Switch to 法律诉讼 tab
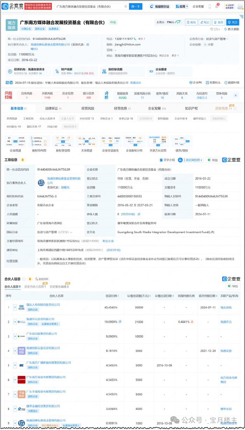Viewport: 245px width, 430px height. pos(53,109)
